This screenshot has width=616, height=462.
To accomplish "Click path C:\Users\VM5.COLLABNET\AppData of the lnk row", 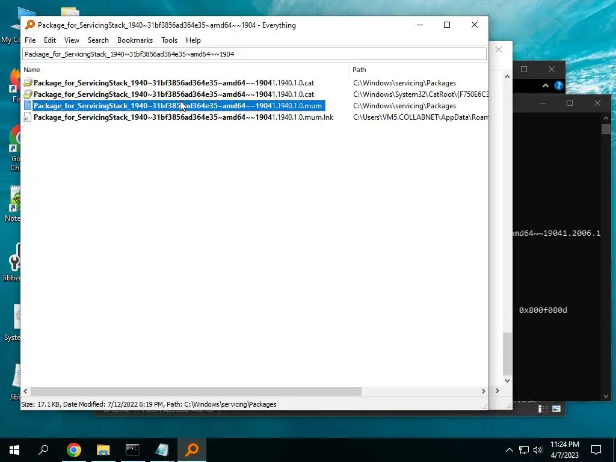I will click(x=420, y=117).
